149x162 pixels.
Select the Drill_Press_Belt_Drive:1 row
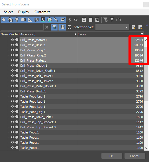tap(81, 76)
